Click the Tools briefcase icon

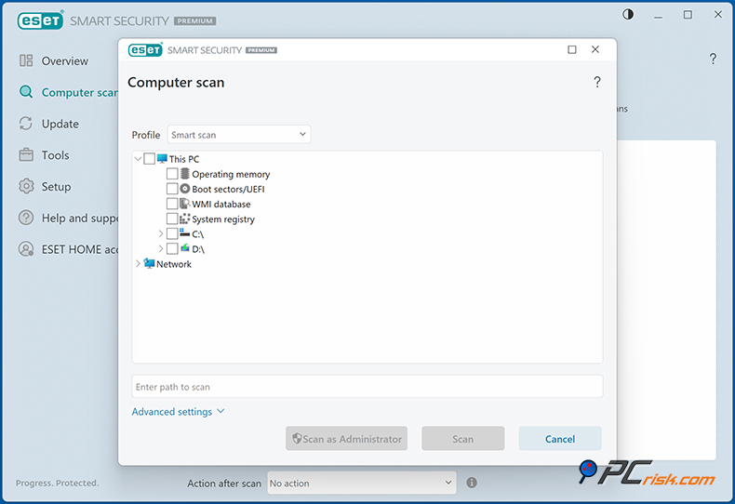(26, 154)
